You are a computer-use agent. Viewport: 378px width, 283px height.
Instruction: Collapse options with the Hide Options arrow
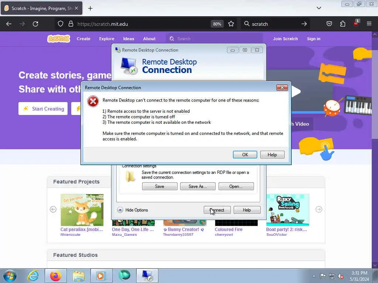click(120, 210)
